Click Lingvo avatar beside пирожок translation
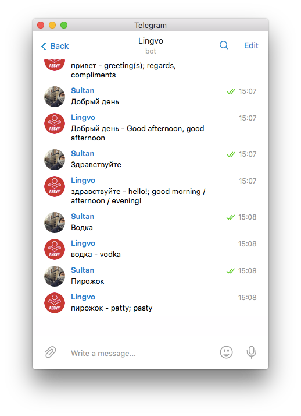This screenshot has width=301, height=416. (x=55, y=303)
